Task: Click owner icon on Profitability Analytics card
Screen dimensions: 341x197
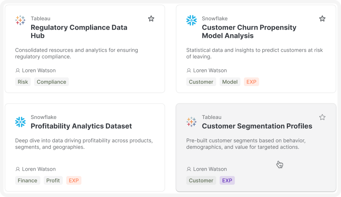Action: (18, 169)
